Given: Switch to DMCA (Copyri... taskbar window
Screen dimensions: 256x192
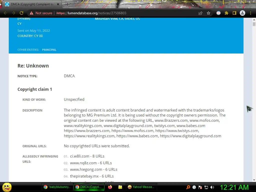Looking at the screenshot, I should click(89, 187).
